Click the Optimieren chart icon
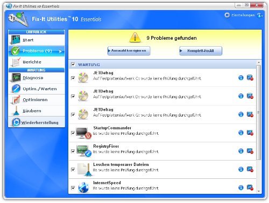269x203 pixels. coord(16,100)
